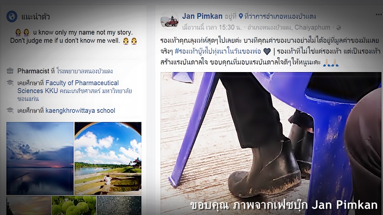Viewport: 383px width, 215px height.
Task: Open the fisheye blue sky photo thumbnail
Action: 108,158
